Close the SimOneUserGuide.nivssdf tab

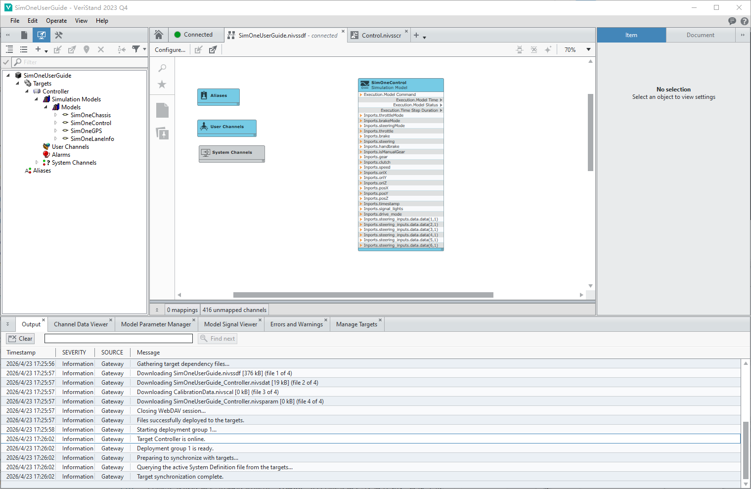[x=343, y=31]
